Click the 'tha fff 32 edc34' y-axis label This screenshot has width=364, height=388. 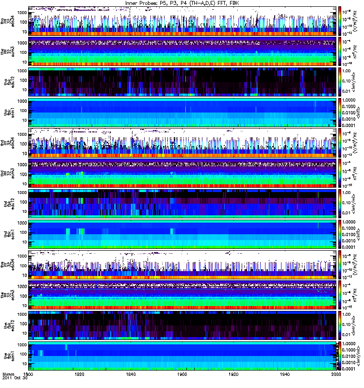click(8, 21)
